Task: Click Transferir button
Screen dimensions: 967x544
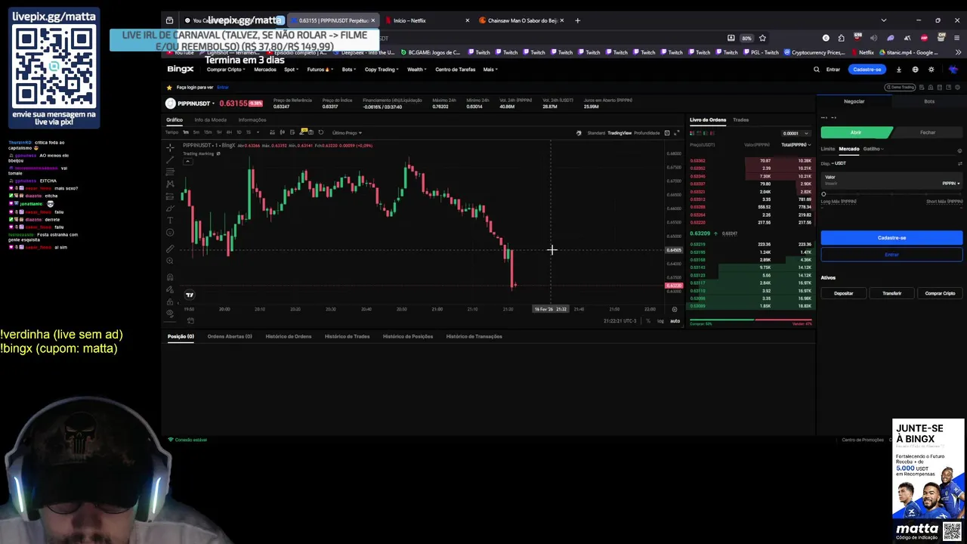Action: pos(891,293)
